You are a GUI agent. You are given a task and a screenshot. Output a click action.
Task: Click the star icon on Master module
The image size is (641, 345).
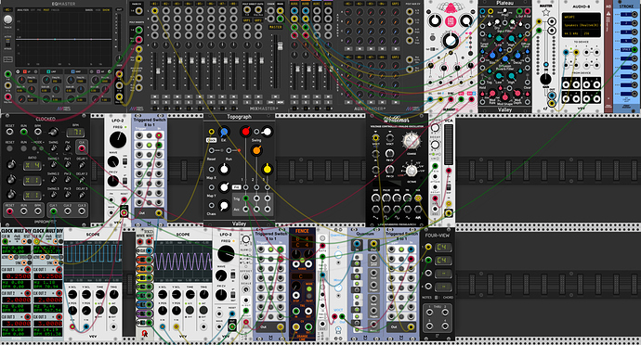pos(545,13)
